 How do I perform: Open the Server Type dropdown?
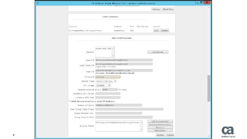(x=106, y=81)
